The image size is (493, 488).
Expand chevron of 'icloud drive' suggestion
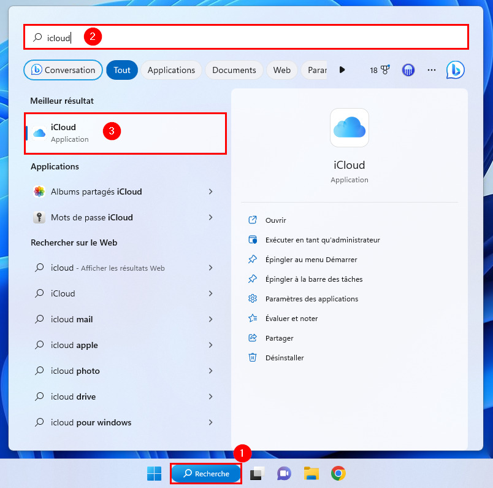[211, 397]
